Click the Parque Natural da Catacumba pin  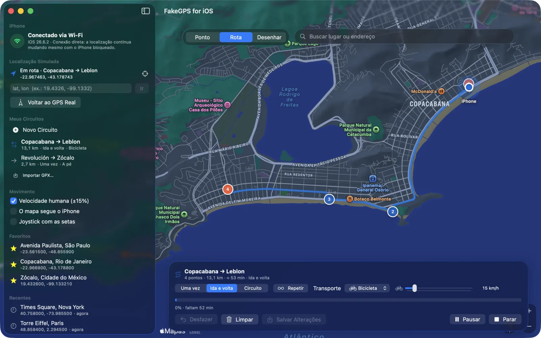376,130
